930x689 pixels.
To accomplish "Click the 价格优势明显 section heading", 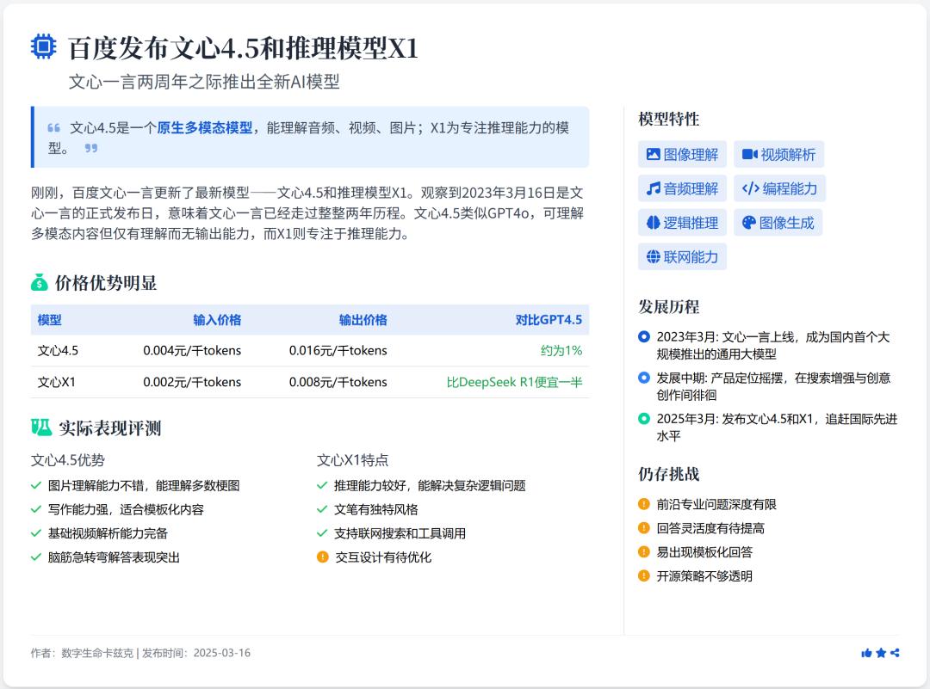I will coord(106,283).
